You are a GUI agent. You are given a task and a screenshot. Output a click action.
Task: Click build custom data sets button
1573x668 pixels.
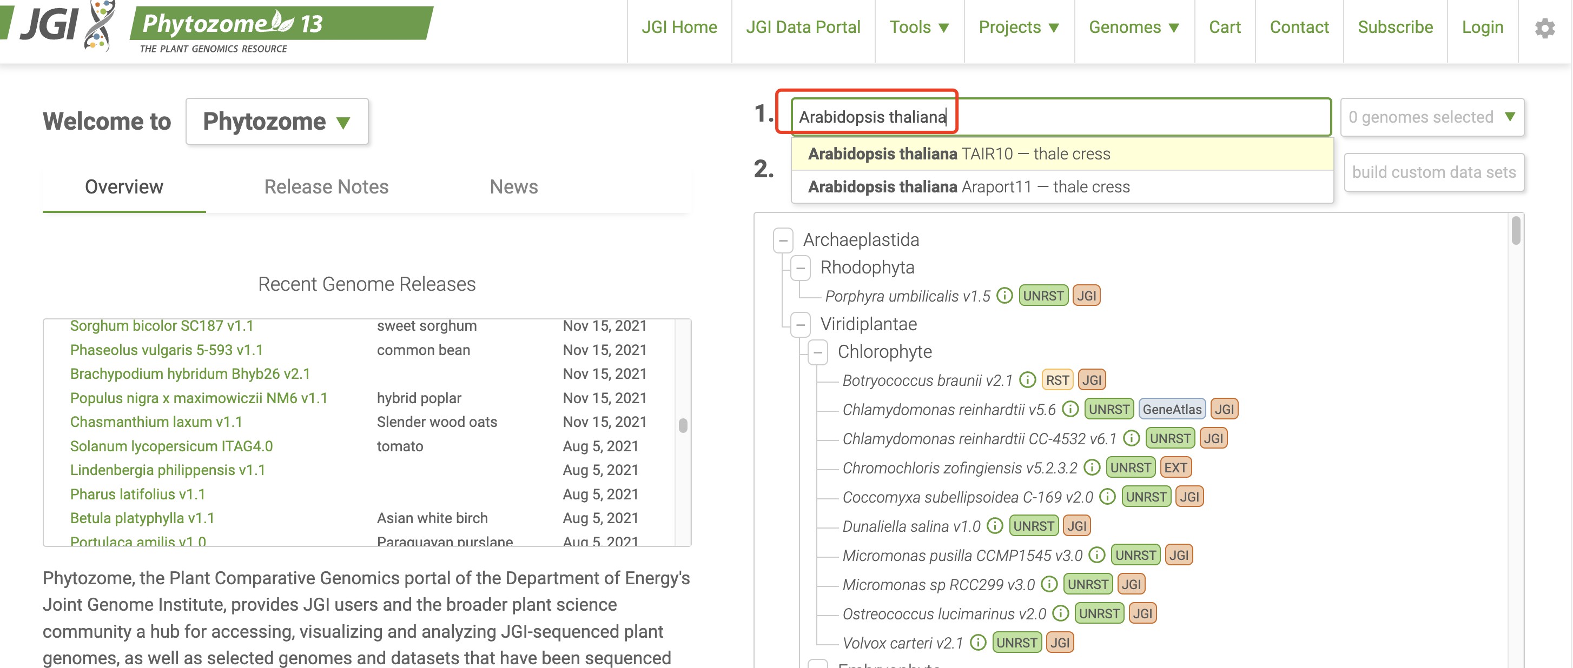click(1434, 172)
